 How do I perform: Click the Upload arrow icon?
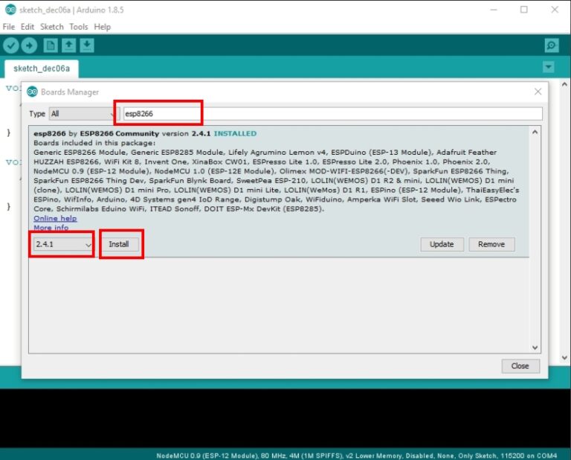click(29, 45)
